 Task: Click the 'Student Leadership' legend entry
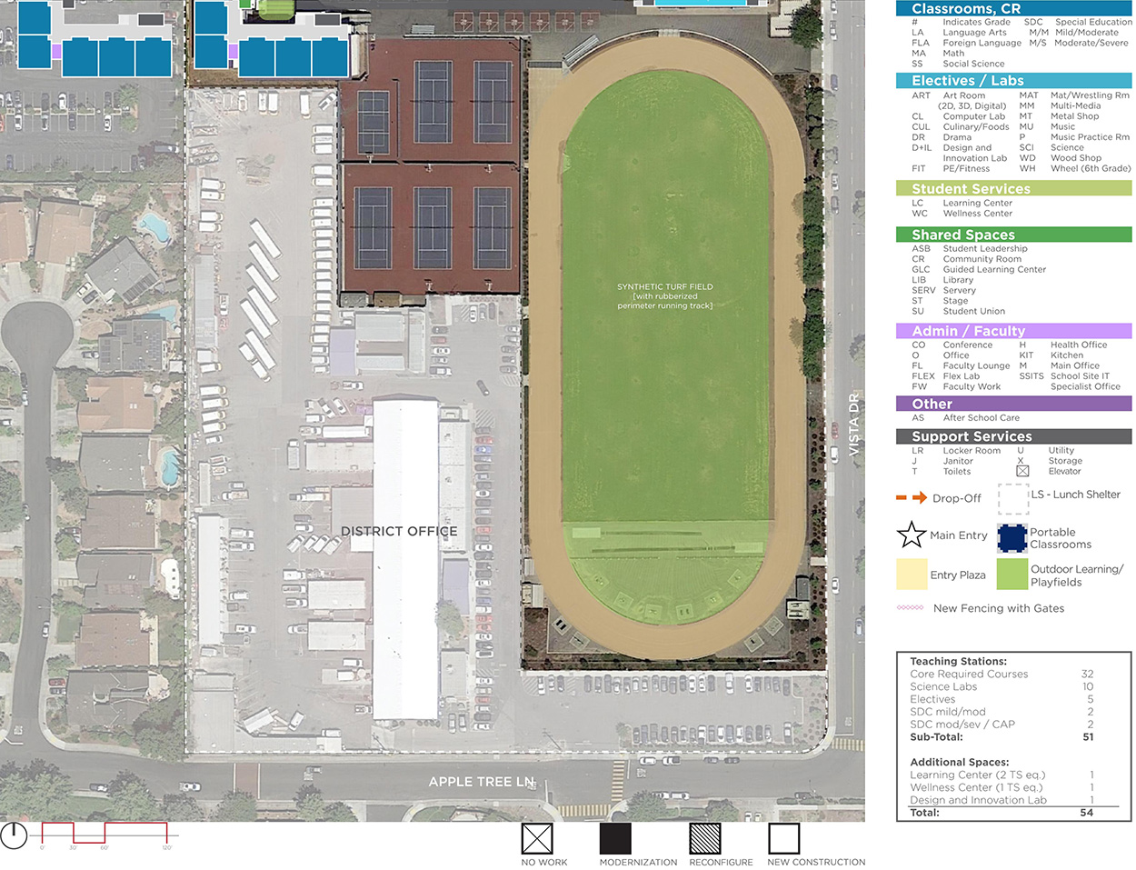point(985,248)
